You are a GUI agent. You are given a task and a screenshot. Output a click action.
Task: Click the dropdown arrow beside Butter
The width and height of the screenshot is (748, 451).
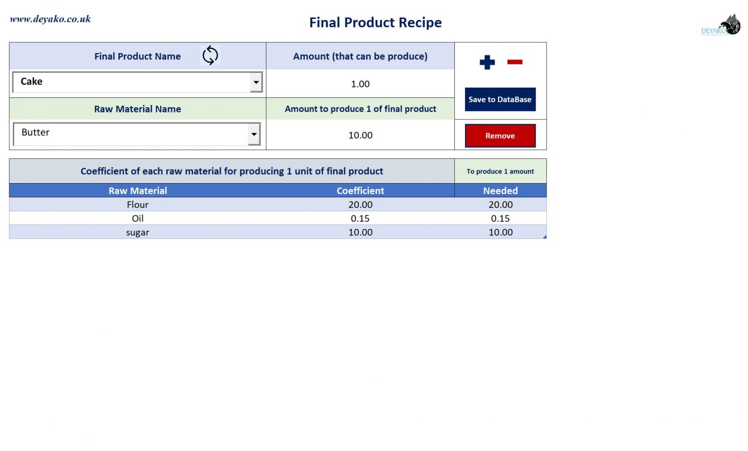click(x=254, y=133)
